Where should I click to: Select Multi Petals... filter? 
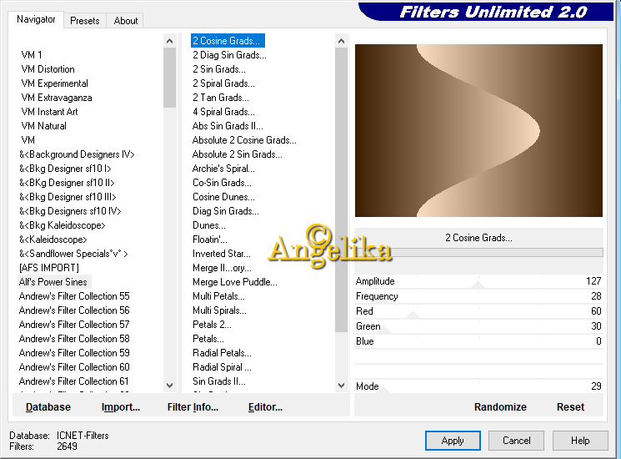pyautogui.click(x=218, y=296)
